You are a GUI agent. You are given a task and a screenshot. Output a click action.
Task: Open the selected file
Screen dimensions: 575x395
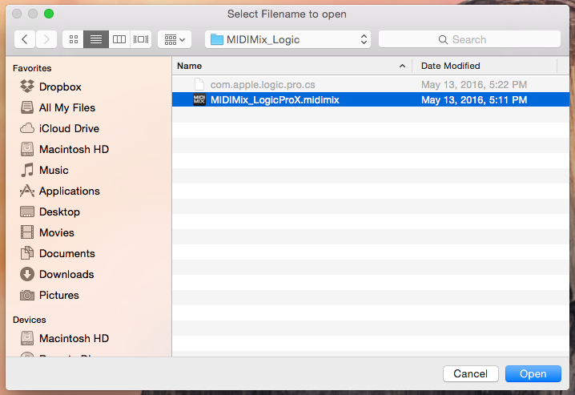tap(533, 373)
